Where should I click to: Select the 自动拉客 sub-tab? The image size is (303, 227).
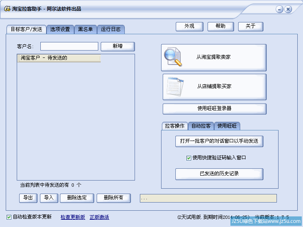[201, 126]
